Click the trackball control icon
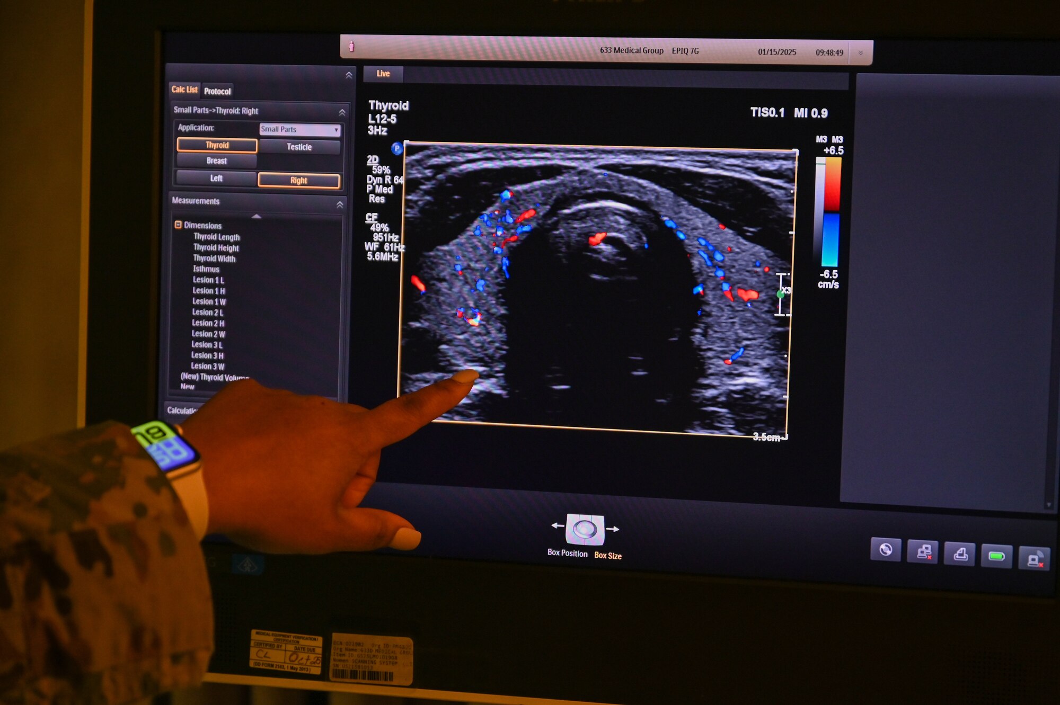 pyautogui.click(x=585, y=529)
